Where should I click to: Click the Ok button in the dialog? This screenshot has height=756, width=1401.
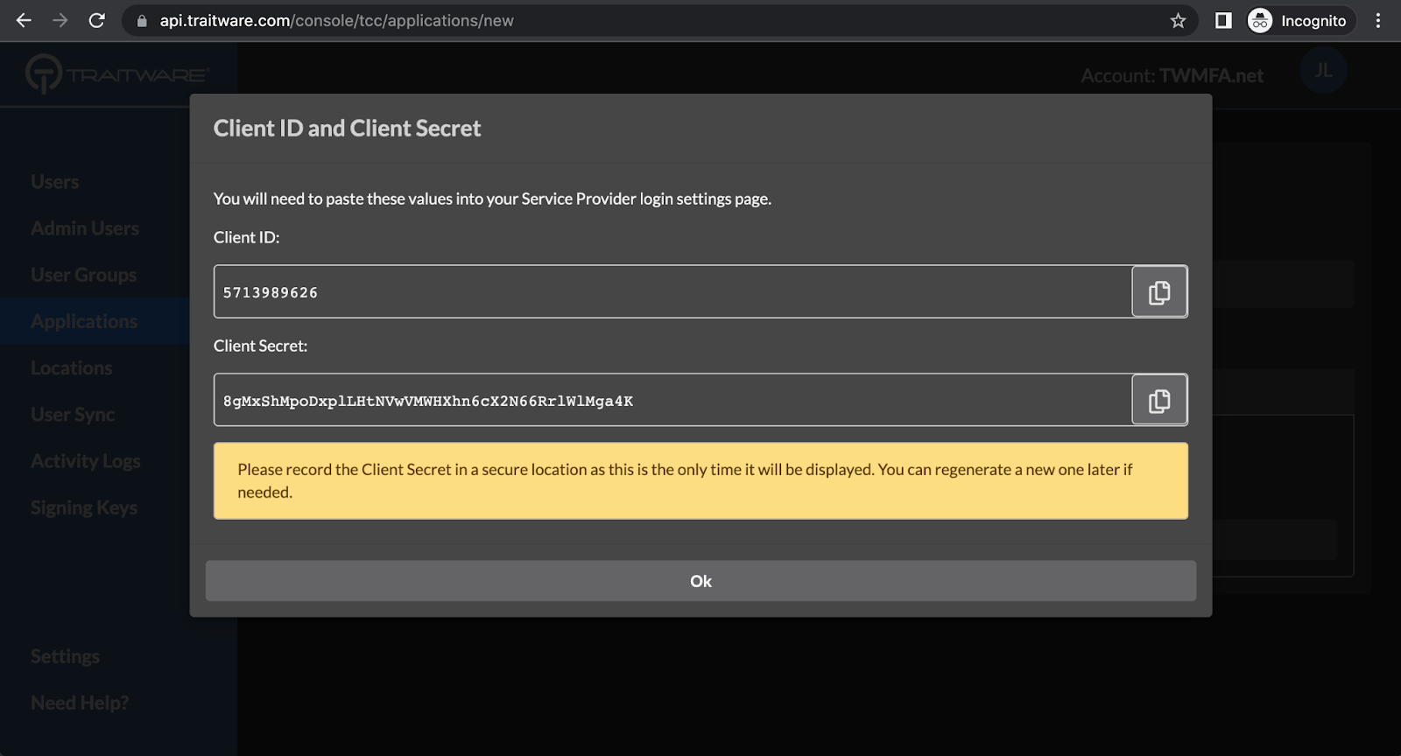point(700,581)
